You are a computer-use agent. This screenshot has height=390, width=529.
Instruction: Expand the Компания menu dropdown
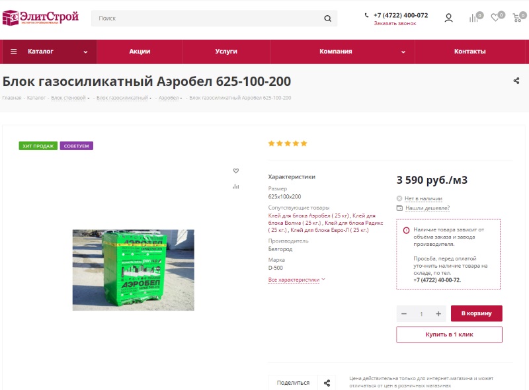click(x=342, y=52)
